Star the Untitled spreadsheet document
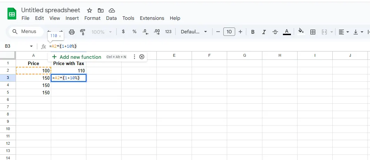This screenshot has width=370, height=160. (x=90, y=10)
